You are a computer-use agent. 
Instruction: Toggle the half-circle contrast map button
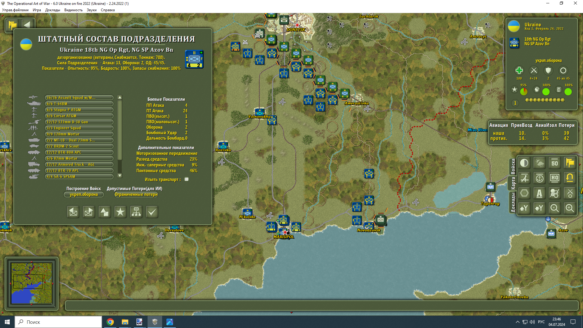(524, 163)
